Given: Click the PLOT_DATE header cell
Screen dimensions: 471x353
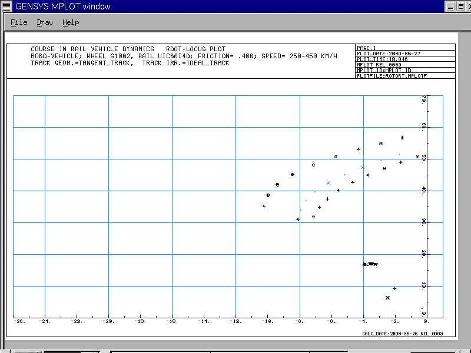Looking at the screenshot, I should 405,54.
